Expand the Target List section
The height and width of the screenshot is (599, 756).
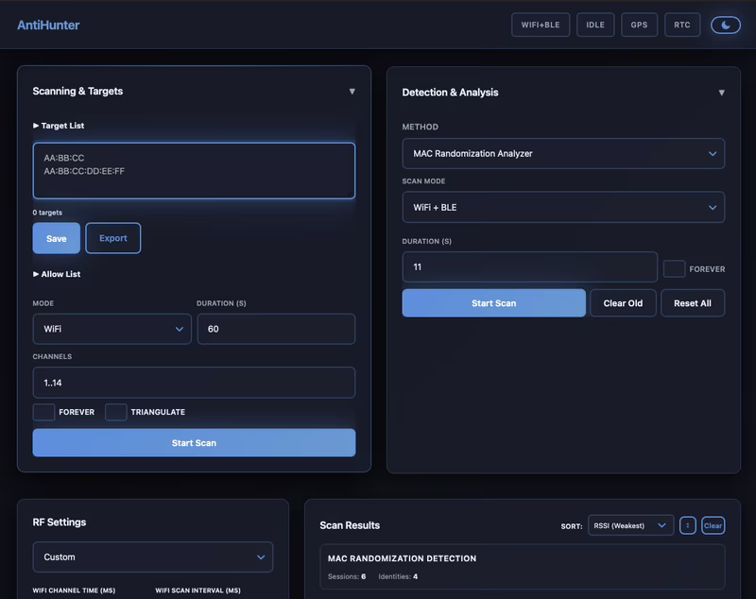click(59, 126)
